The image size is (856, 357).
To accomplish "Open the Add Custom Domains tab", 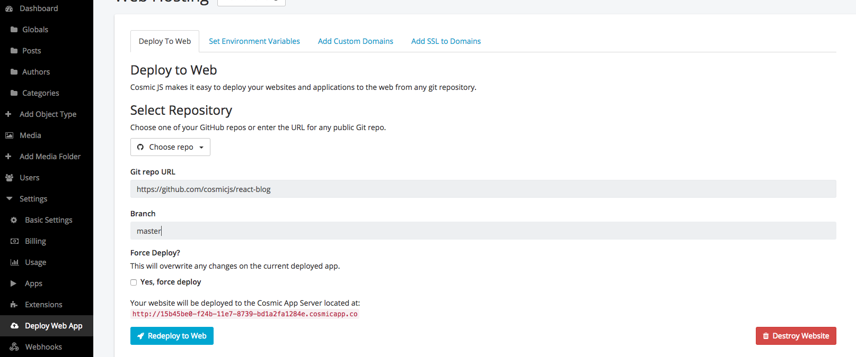I will coord(356,41).
